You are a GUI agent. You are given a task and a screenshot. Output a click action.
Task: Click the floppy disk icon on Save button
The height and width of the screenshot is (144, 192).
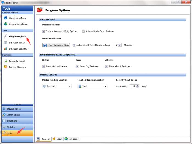(45, 45)
